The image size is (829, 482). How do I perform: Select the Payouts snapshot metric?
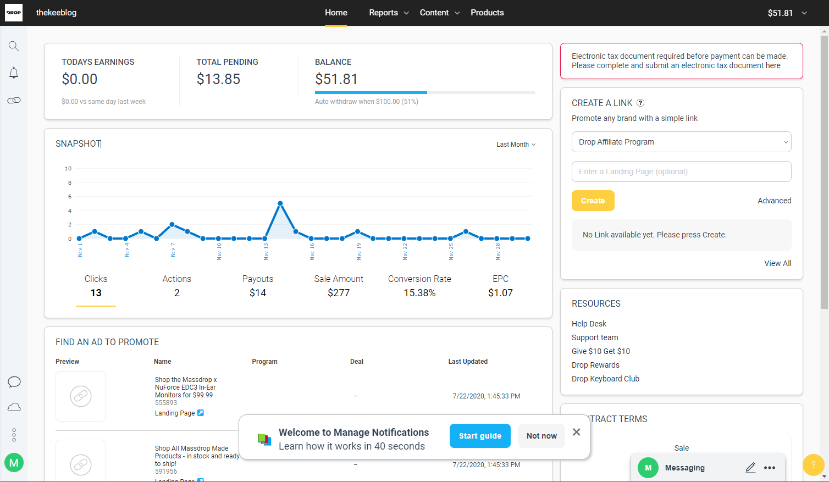coord(258,286)
